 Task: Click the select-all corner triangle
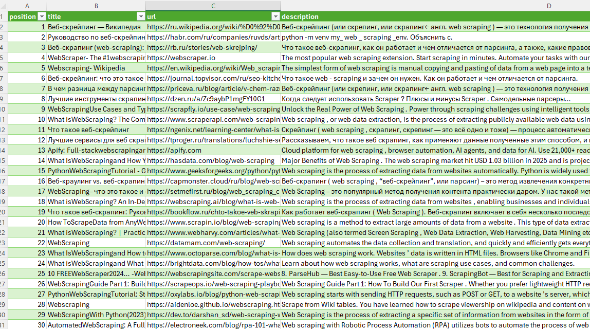click(x=4, y=6)
